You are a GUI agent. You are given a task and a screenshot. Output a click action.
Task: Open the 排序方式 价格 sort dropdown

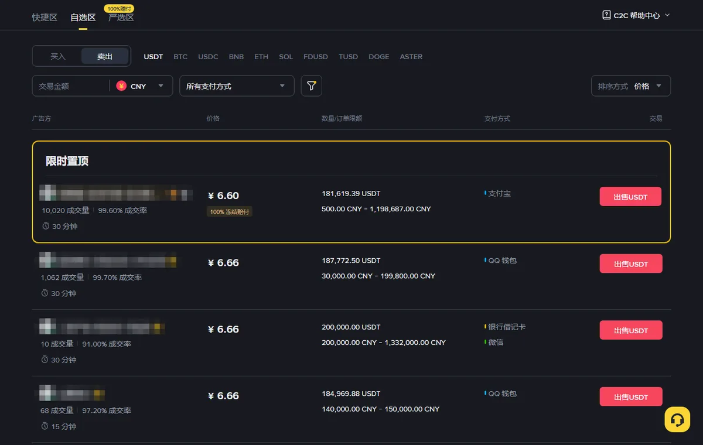coord(631,86)
